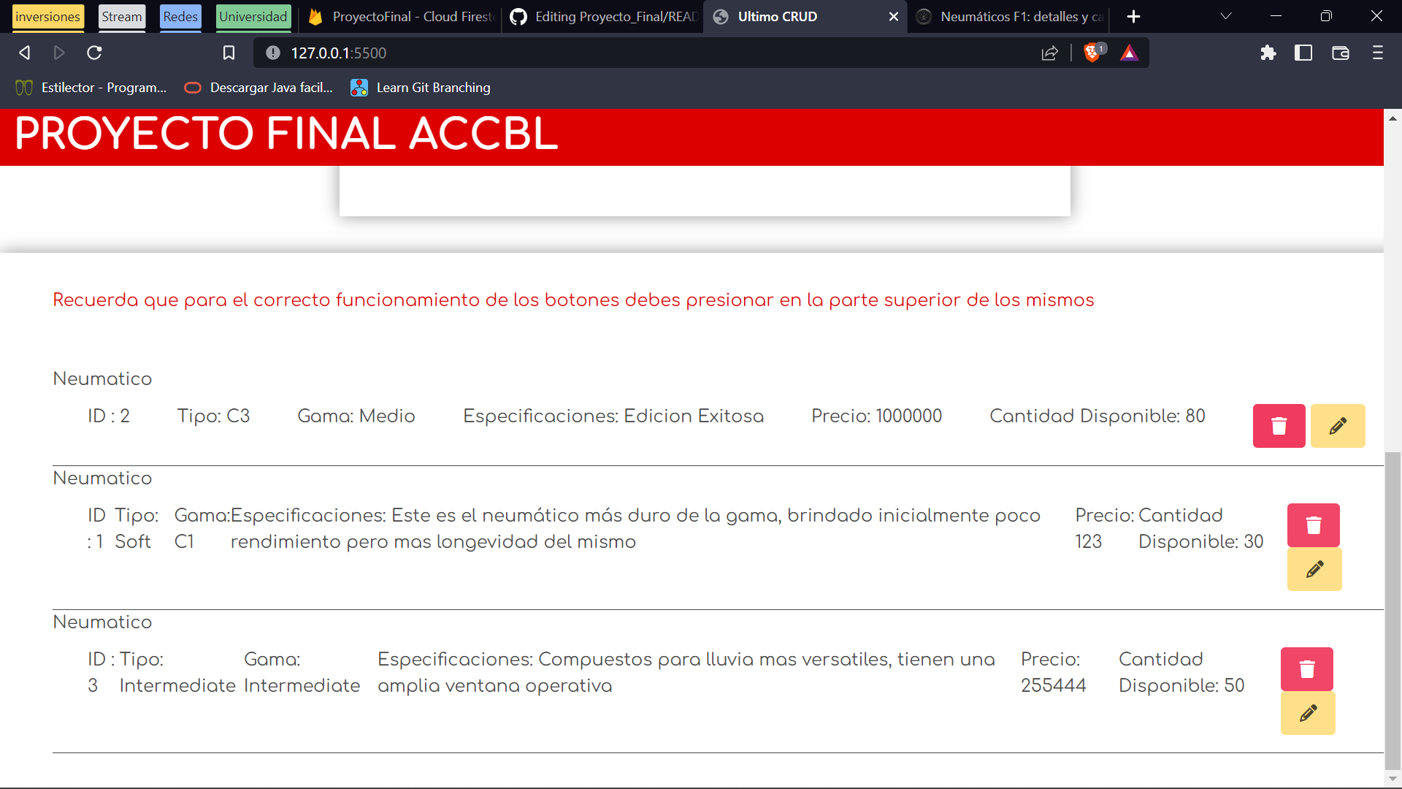
Task: Delete the neumatico with ID 2
Action: coord(1279,426)
